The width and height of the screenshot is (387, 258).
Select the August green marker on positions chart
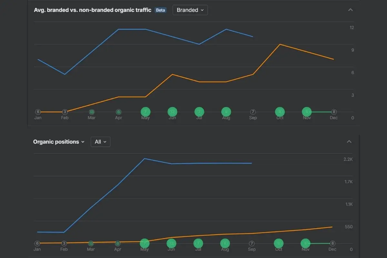click(x=225, y=243)
